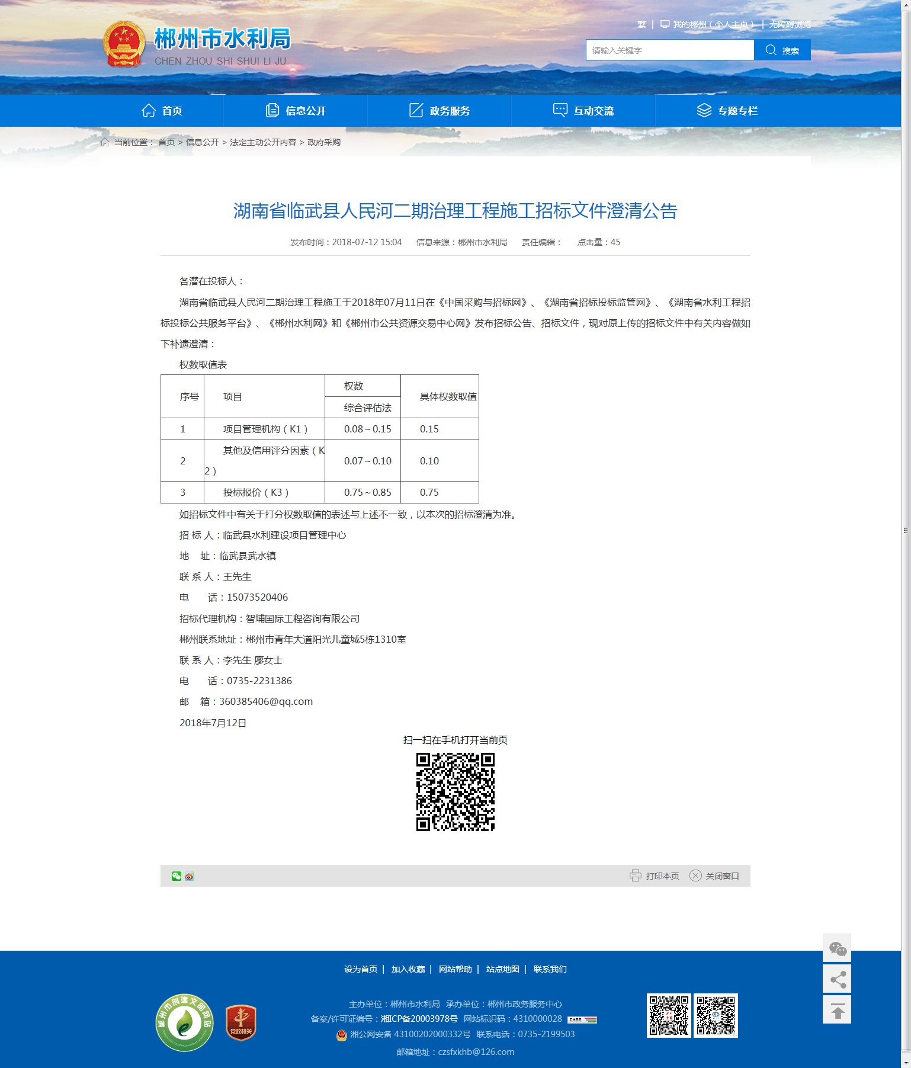
Task: Click the page QR code image
Action: [x=455, y=792]
